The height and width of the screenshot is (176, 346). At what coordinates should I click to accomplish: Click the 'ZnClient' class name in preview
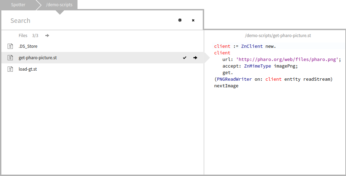252,46
